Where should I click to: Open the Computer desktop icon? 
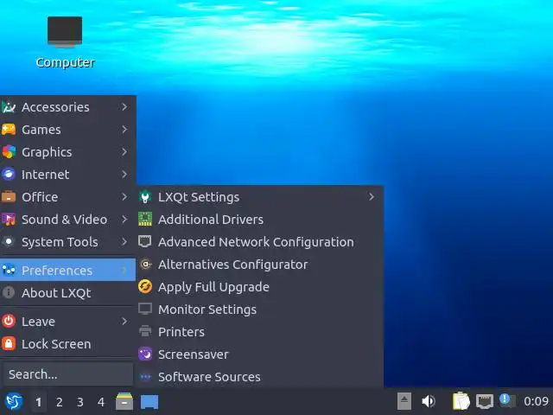65,41
